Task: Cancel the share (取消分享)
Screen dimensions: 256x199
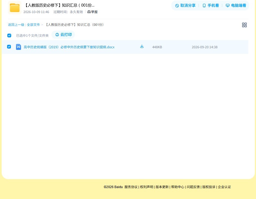Action: tap(185, 5)
